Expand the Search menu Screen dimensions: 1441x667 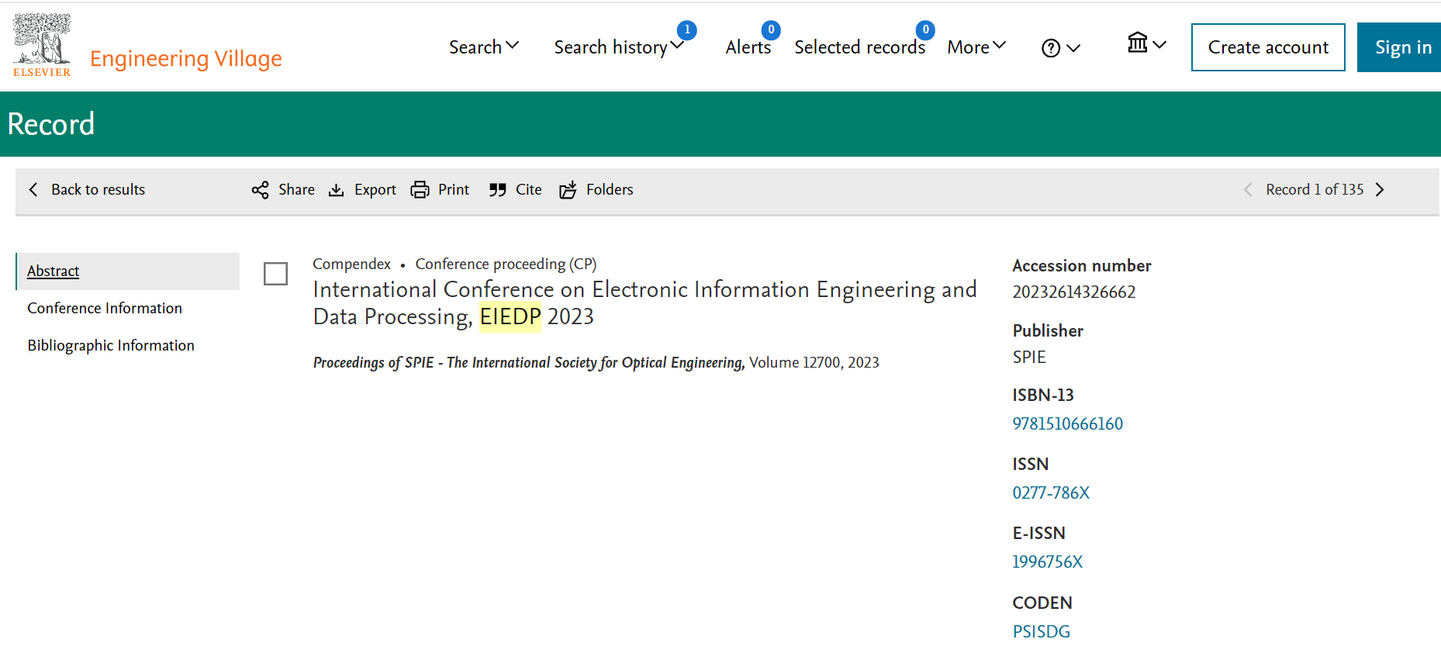pyautogui.click(x=484, y=47)
